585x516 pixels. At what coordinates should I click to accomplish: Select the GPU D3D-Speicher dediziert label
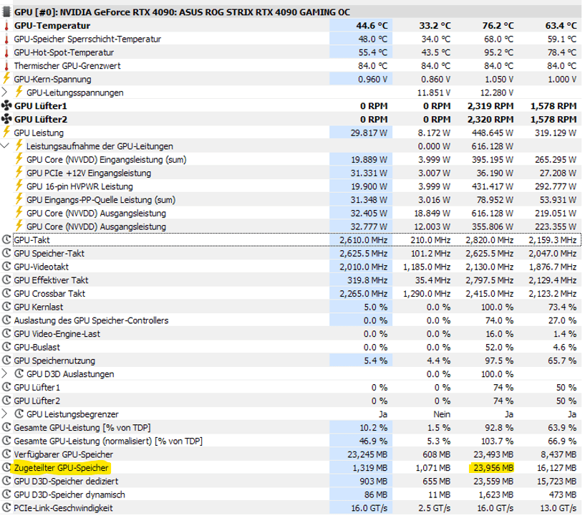[x=66, y=482]
